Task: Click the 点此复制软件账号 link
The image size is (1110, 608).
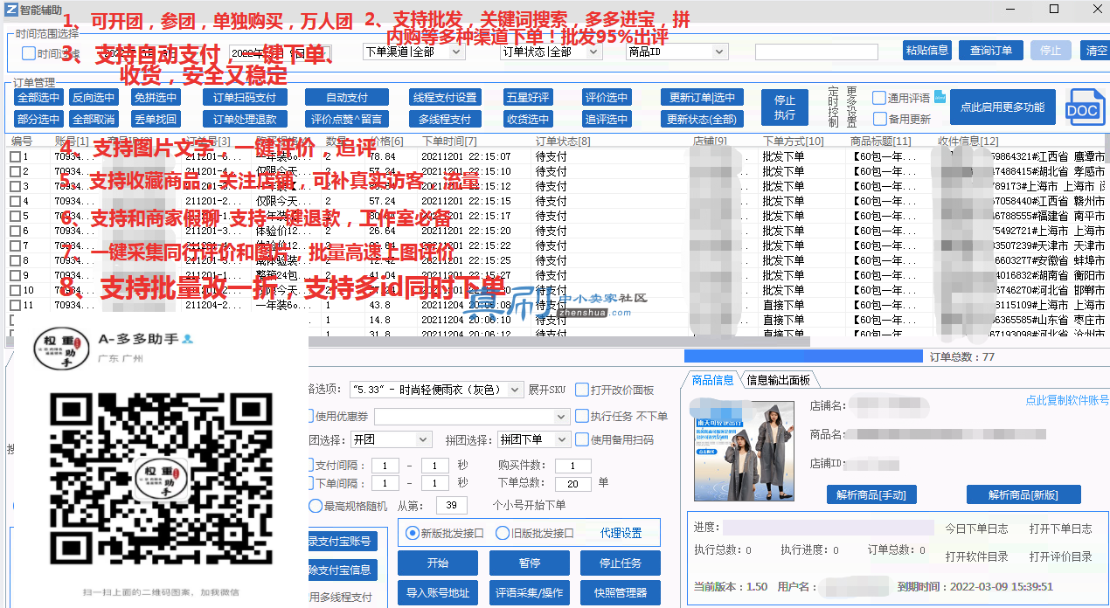Action: pyautogui.click(x=1067, y=400)
